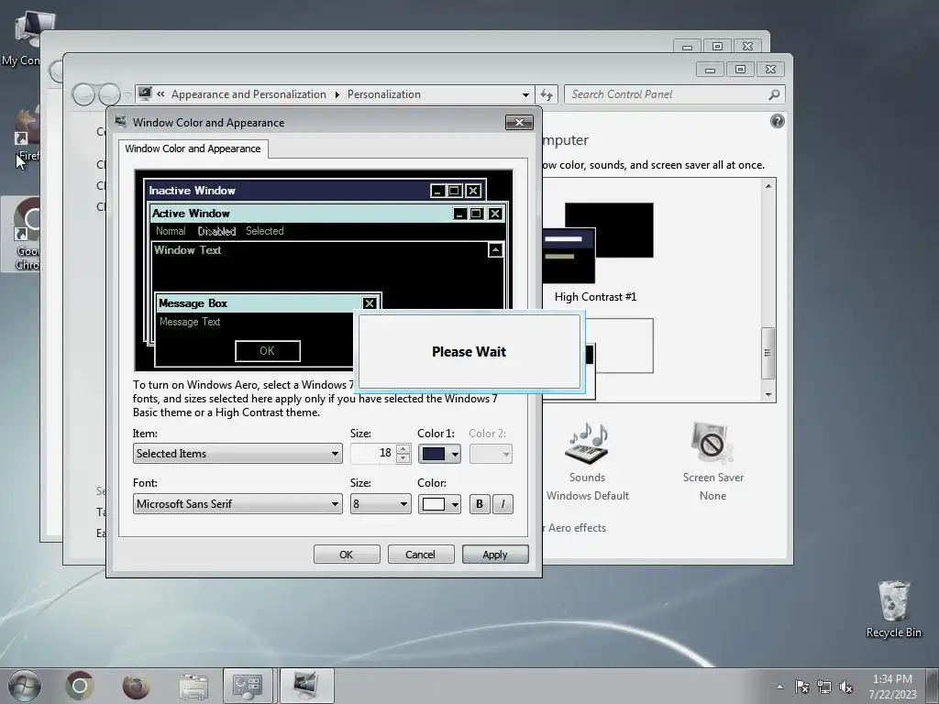Click the dark navy Color 1 swatch
This screenshot has width=939, height=704.
coord(434,454)
